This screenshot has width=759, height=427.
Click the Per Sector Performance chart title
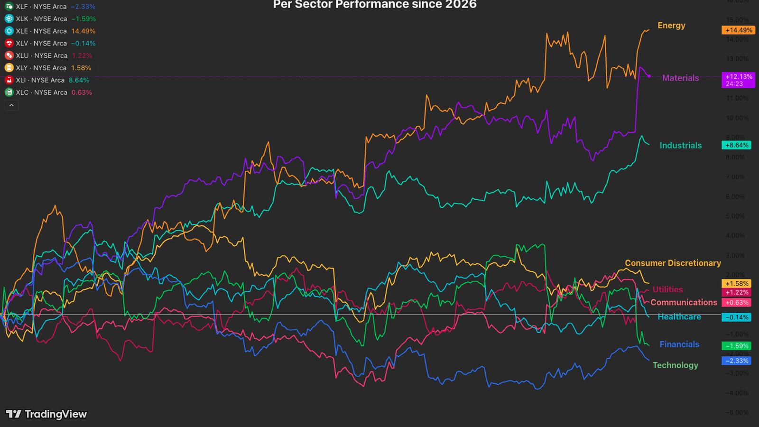375,5
